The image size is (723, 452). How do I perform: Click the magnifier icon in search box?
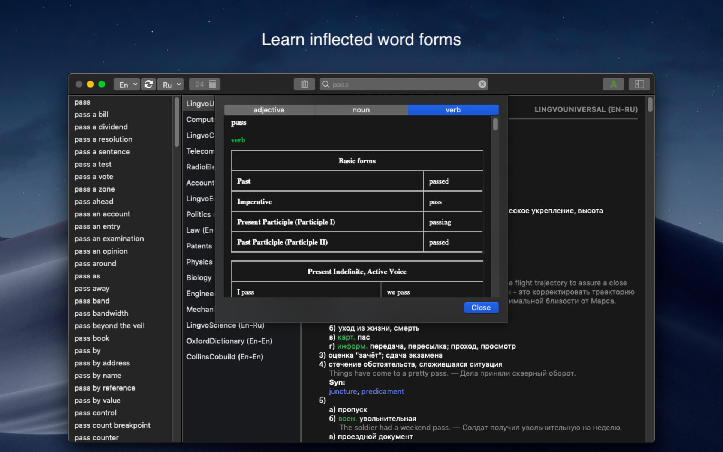click(x=326, y=84)
